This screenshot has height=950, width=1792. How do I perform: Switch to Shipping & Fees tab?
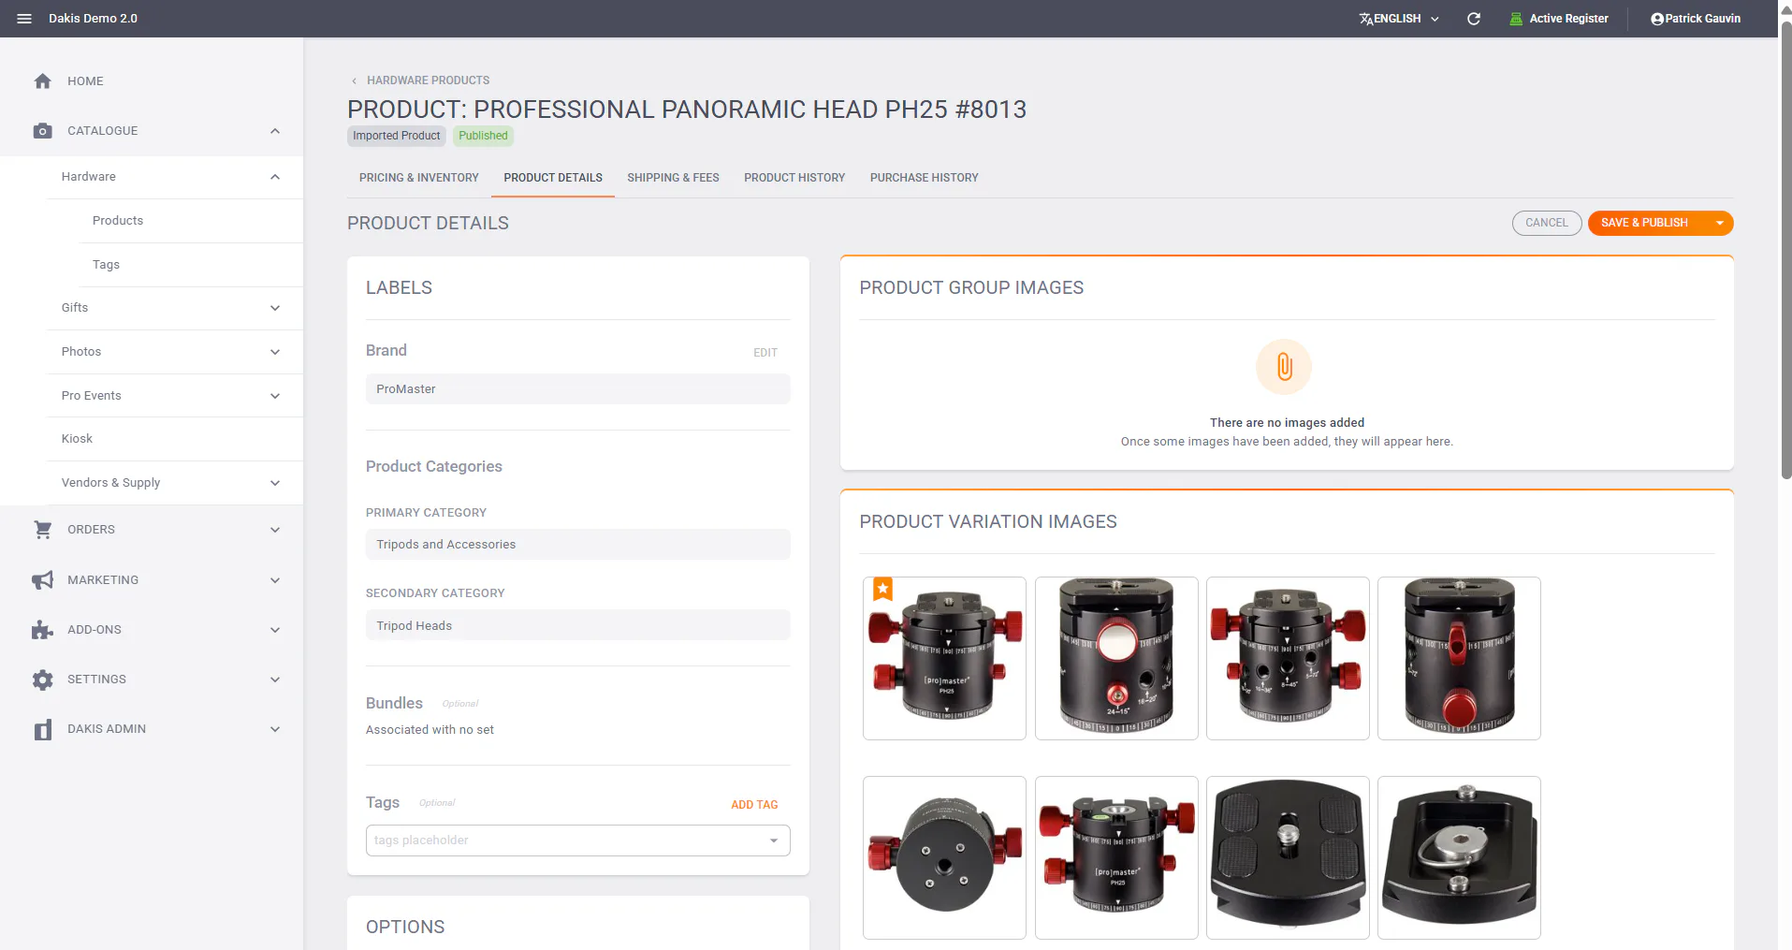(673, 178)
